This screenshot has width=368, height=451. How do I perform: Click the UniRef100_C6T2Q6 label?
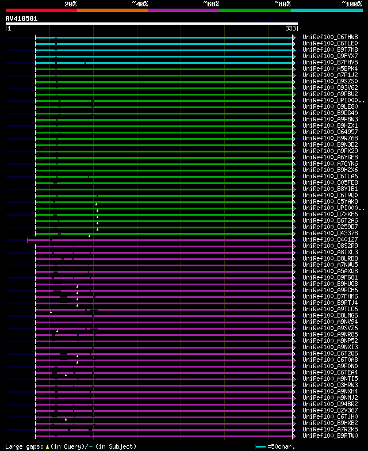point(330,353)
